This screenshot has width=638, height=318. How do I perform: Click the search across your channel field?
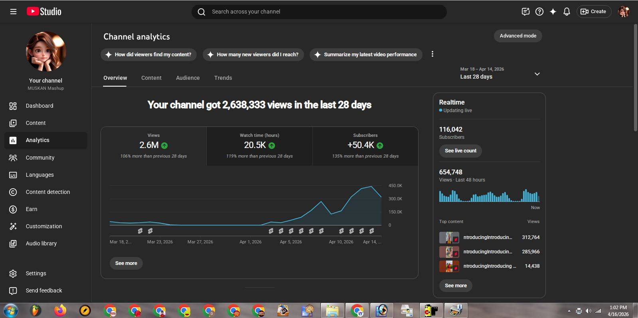coord(319,12)
